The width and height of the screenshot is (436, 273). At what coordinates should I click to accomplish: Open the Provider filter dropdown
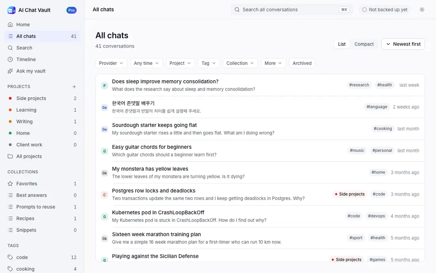point(111,63)
